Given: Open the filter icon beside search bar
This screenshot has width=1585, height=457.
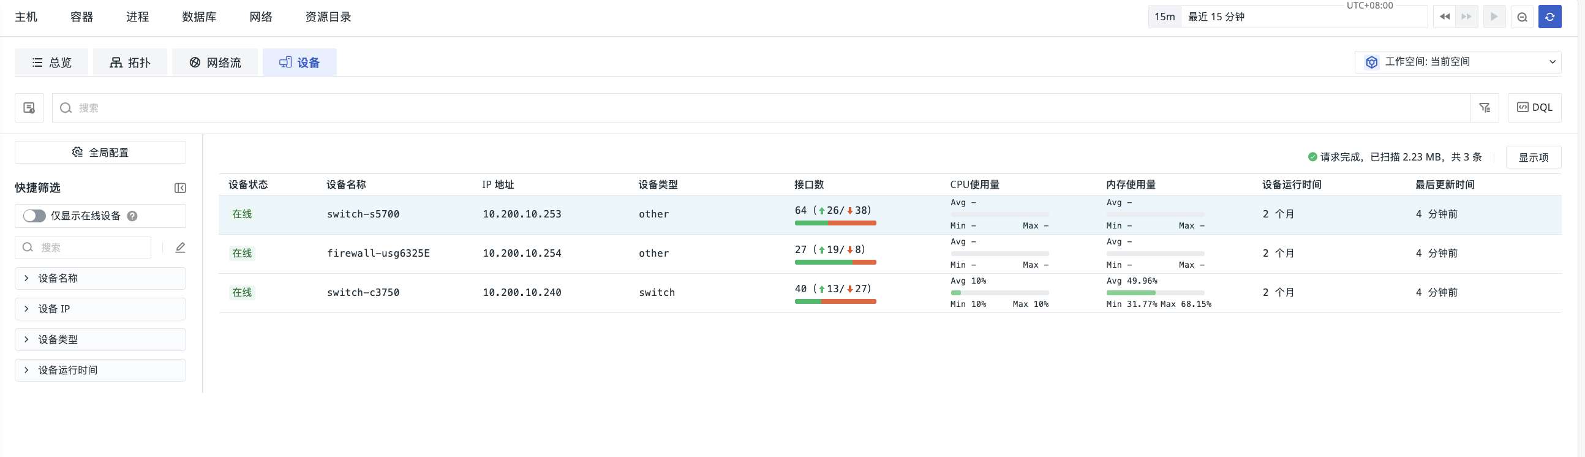Looking at the screenshot, I should click(x=1485, y=108).
